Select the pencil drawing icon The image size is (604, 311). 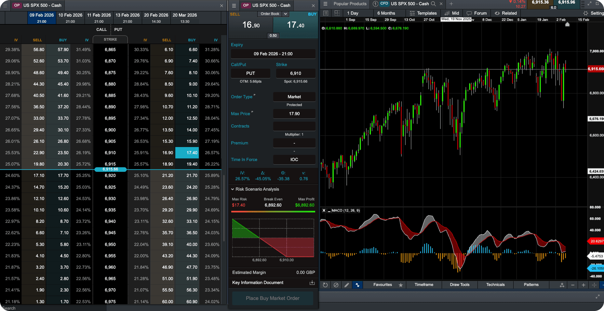(x=347, y=285)
